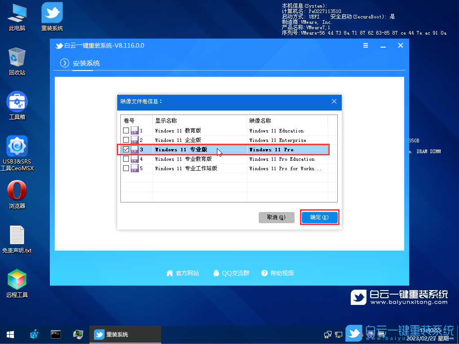
Task: Close the 白云一键重装系统 main window
Action: pyautogui.click(x=401, y=45)
